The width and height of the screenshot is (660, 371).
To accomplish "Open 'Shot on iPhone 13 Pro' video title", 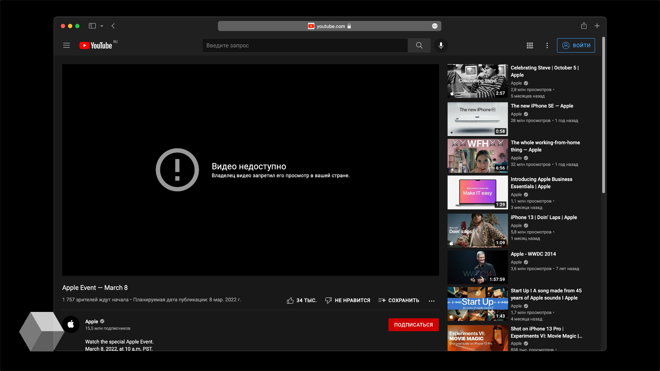I will [546, 332].
